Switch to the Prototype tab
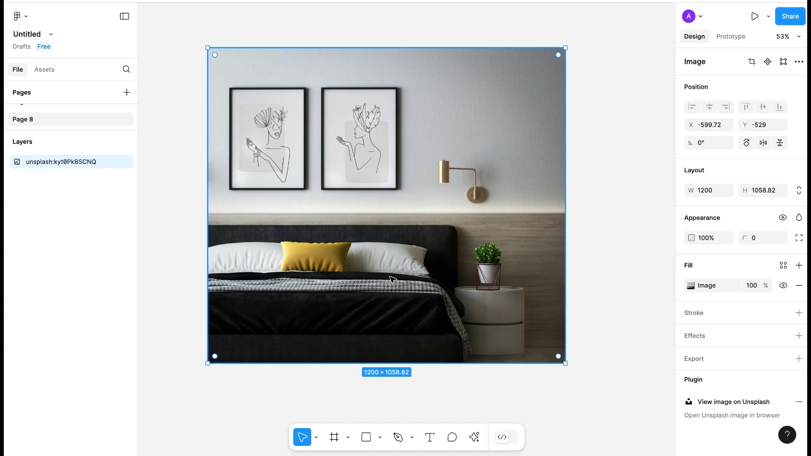Image resolution: width=811 pixels, height=456 pixels. [731, 36]
